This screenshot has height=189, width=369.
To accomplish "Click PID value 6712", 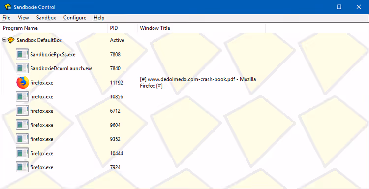I will (x=115, y=111).
